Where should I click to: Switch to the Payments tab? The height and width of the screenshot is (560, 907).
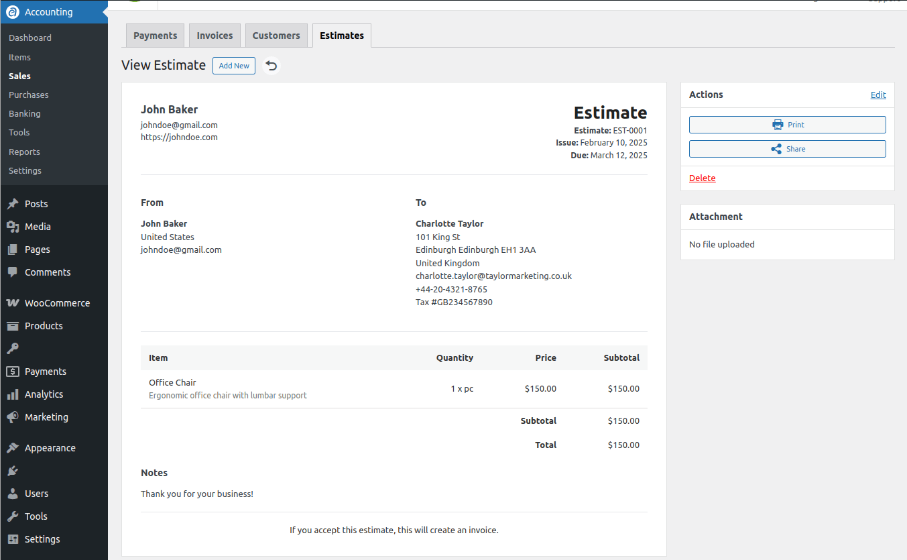pyautogui.click(x=156, y=36)
